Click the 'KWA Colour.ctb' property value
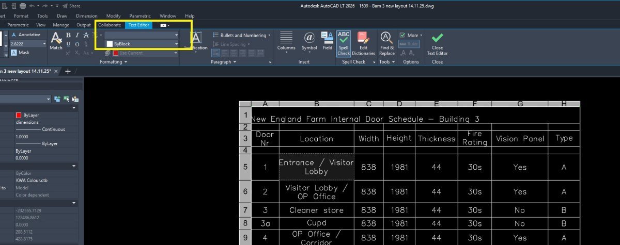The height and width of the screenshot is (245, 620). [x=32, y=181]
